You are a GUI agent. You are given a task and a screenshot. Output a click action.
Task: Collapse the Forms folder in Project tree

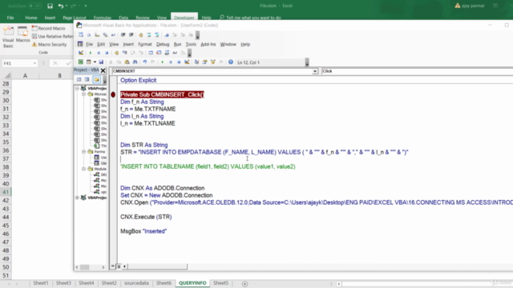click(83, 151)
